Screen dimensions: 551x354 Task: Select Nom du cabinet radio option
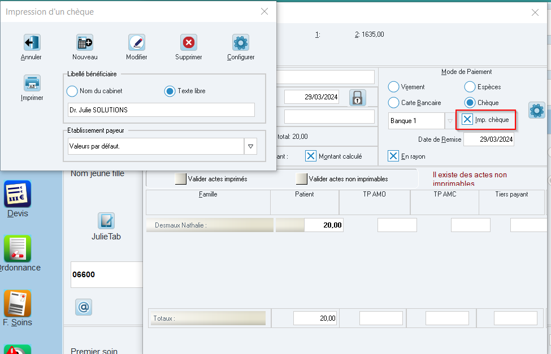tap(72, 91)
